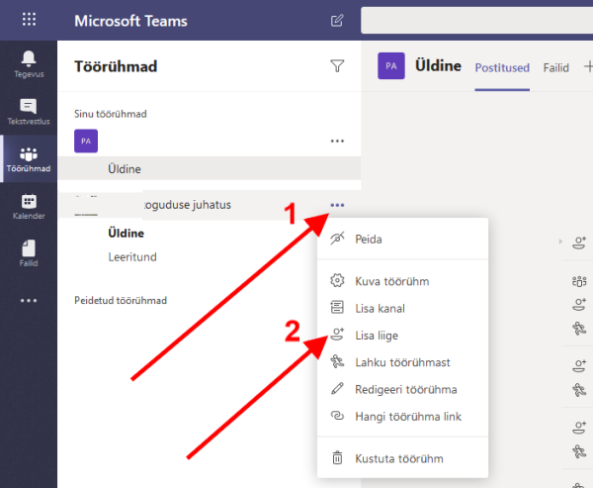Open Tekstvestlus chat section
The width and height of the screenshot is (593, 488).
(x=29, y=112)
